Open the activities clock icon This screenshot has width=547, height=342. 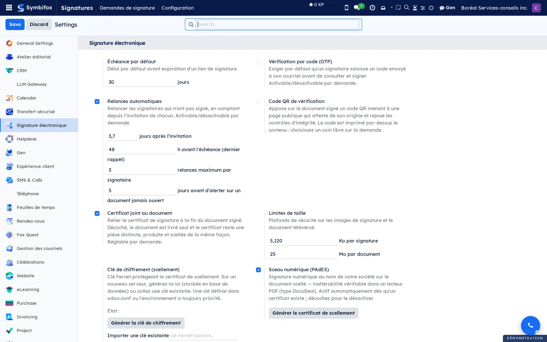(x=372, y=8)
